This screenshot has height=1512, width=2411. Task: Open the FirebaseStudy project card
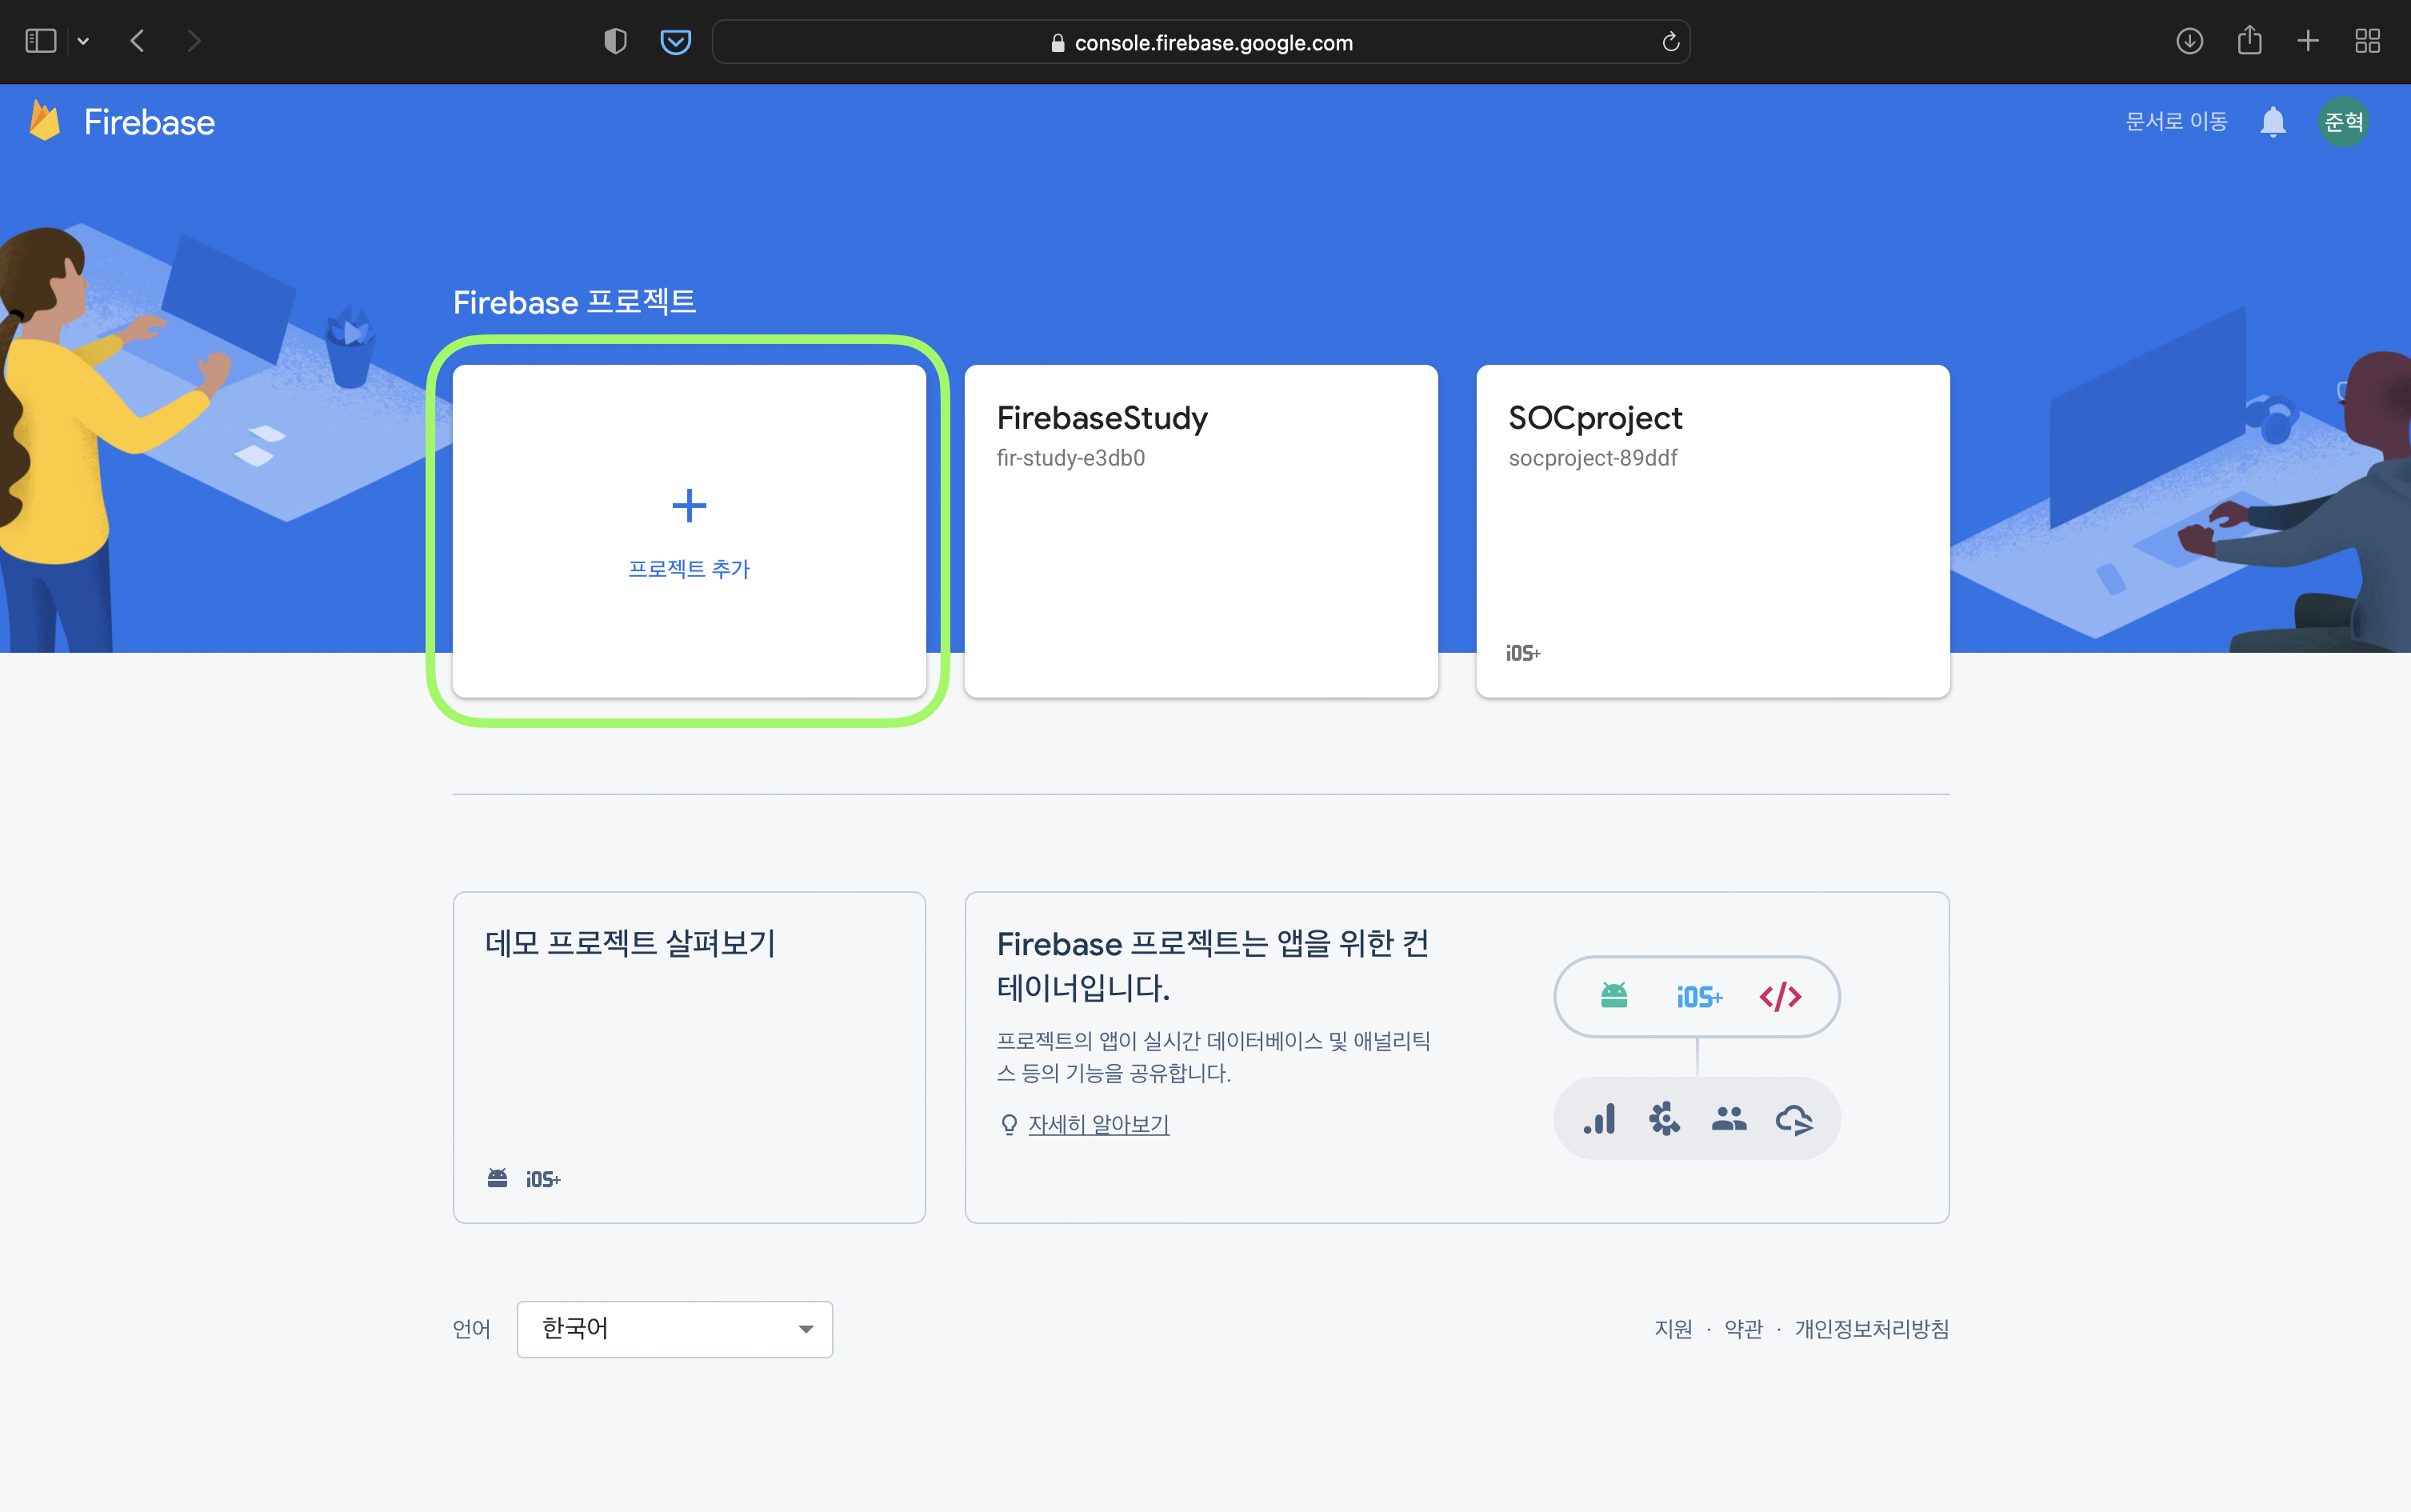[x=1201, y=531]
